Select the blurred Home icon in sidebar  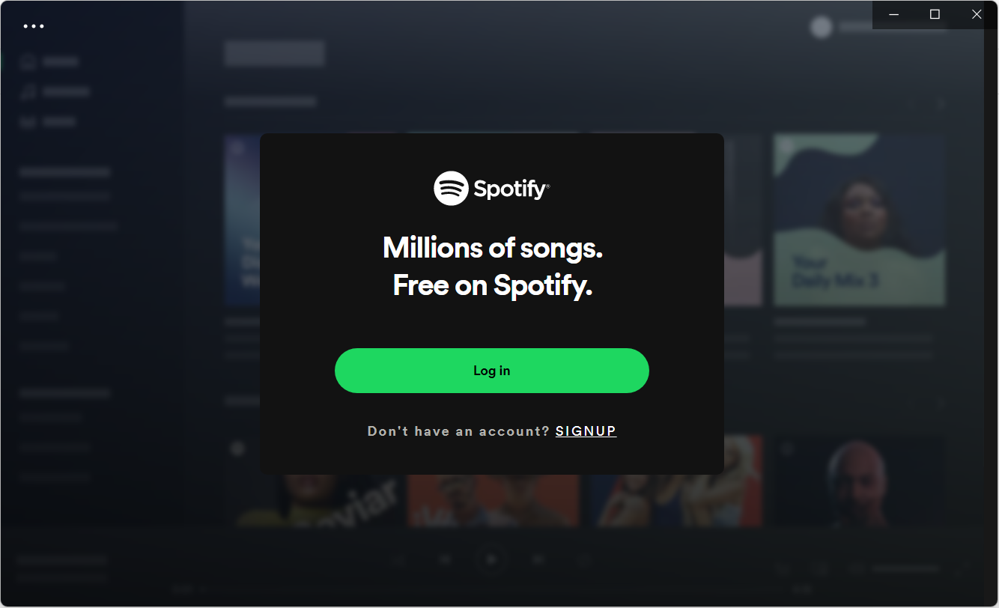[x=28, y=62]
